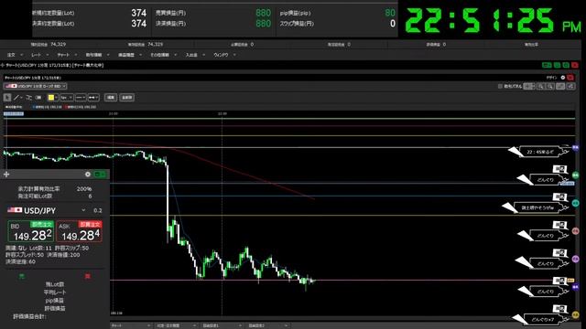Click the 22:45来るぞ annotation bubble

(x=541, y=152)
